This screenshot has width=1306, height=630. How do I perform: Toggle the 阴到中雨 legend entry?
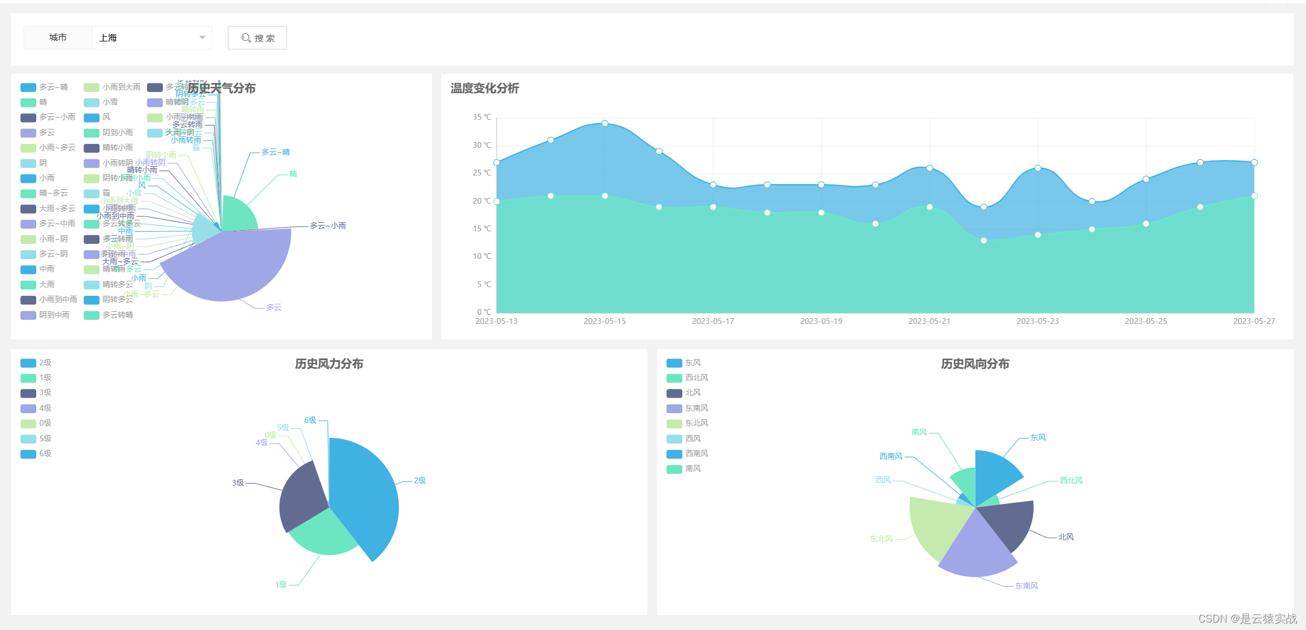[x=45, y=315]
